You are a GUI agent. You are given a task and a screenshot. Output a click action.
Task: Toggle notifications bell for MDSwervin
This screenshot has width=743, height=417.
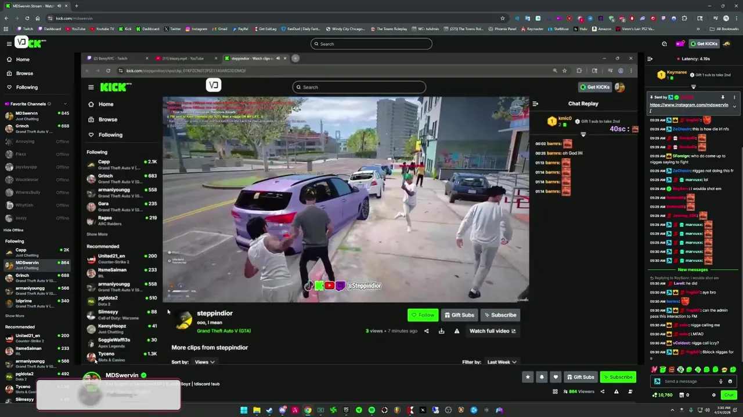(x=542, y=377)
